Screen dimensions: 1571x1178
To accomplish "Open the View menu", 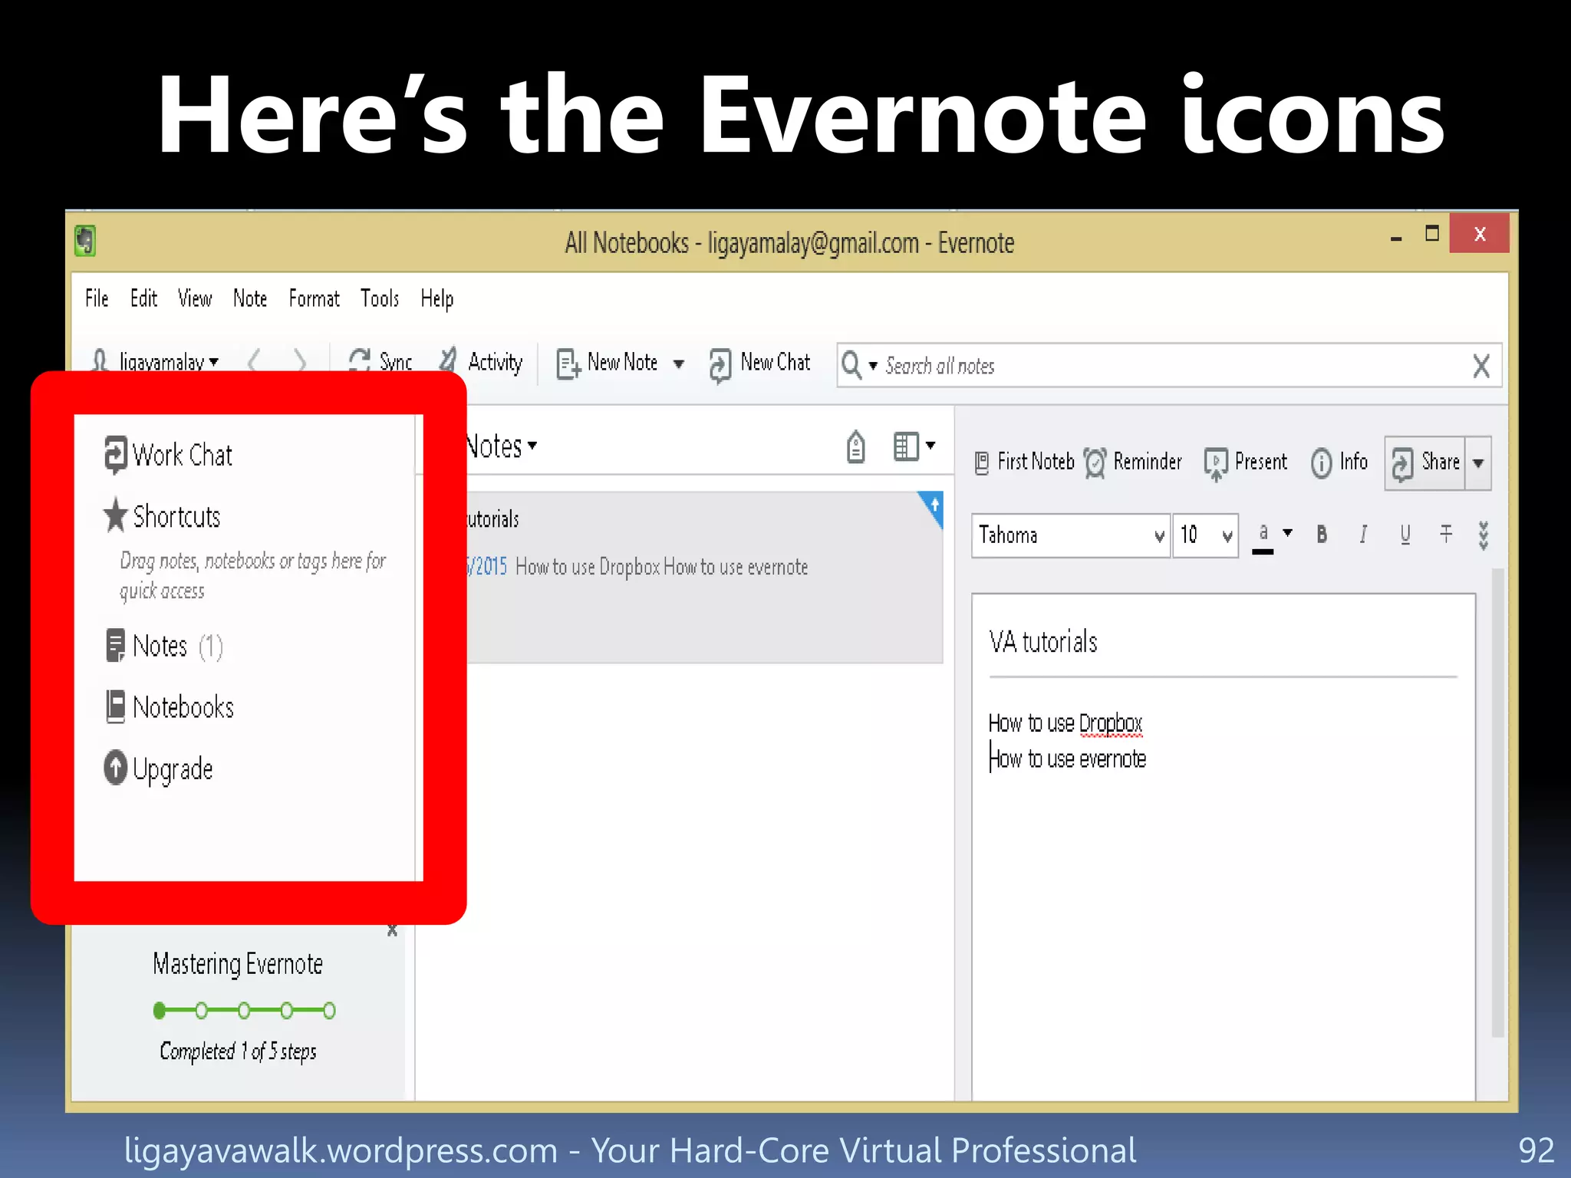I will [195, 298].
